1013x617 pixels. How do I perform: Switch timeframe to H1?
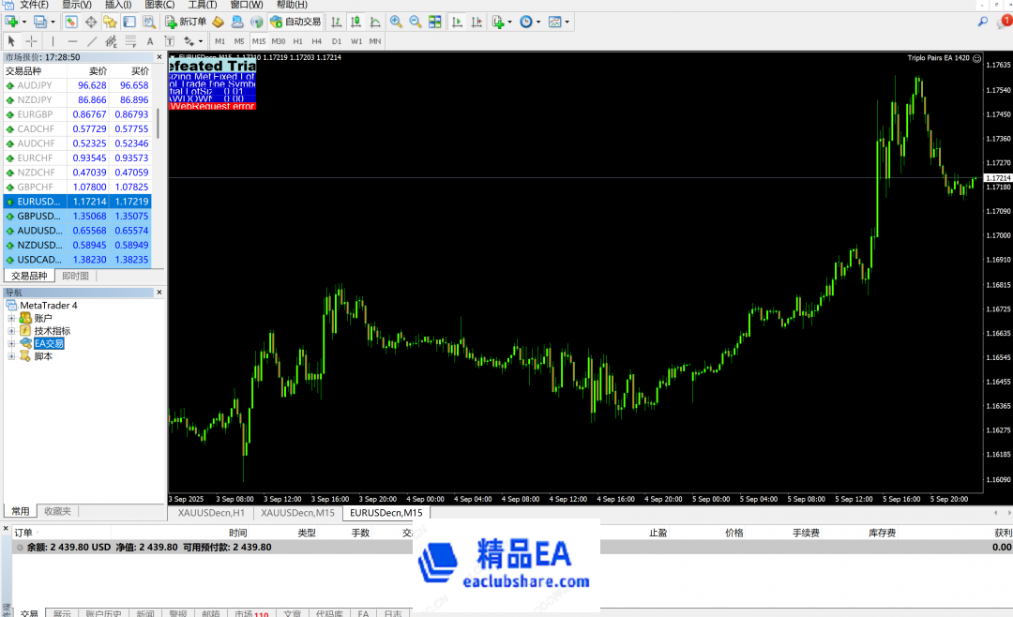297,41
